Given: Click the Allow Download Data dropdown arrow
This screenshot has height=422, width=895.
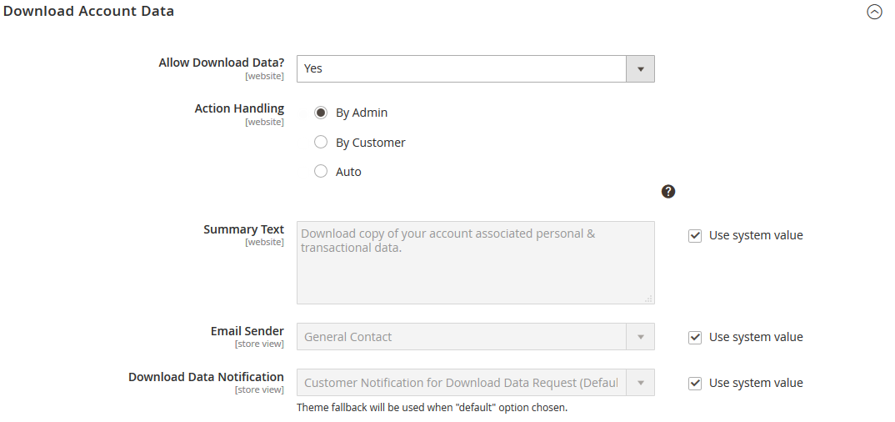Looking at the screenshot, I should (x=640, y=69).
